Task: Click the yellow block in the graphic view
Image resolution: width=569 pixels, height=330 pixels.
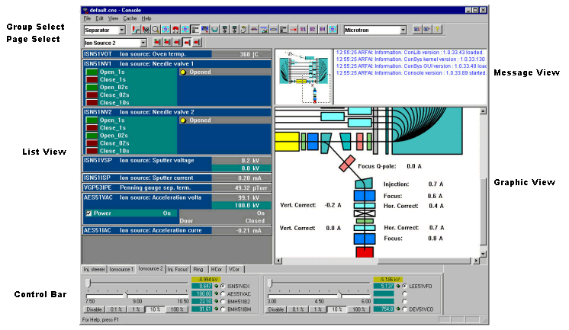Action: click(286, 141)
